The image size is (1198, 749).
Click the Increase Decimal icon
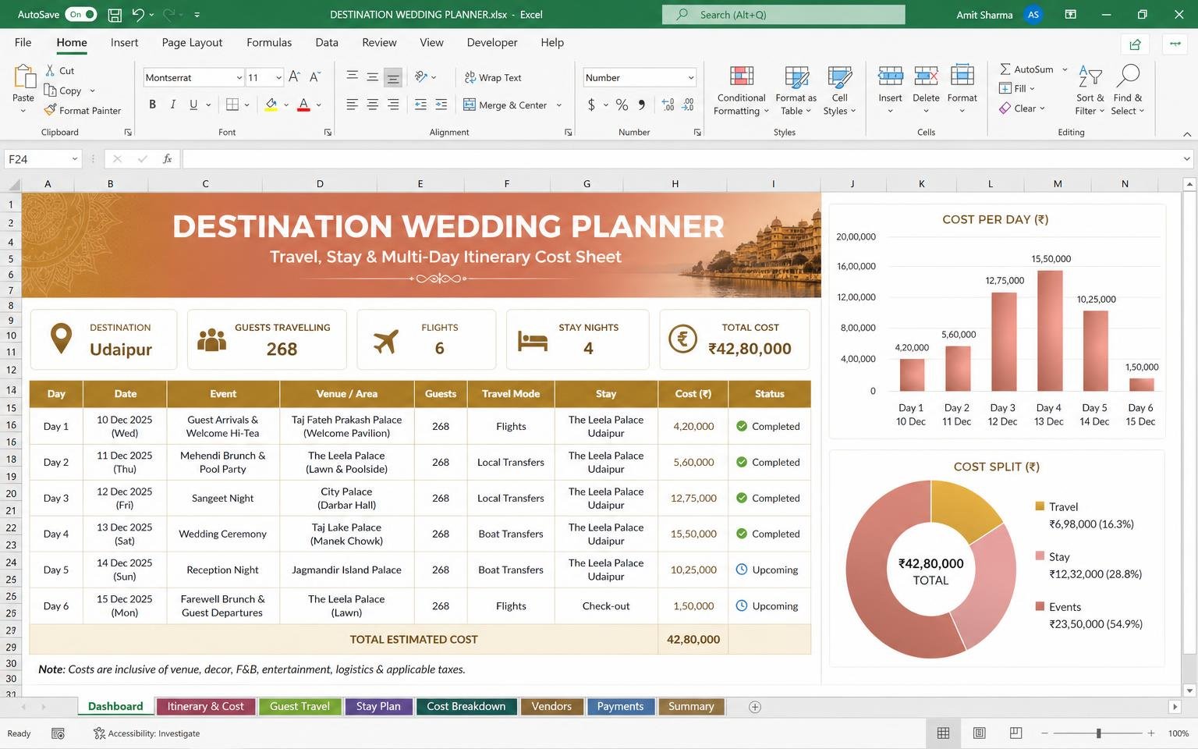tap(668, 105)
